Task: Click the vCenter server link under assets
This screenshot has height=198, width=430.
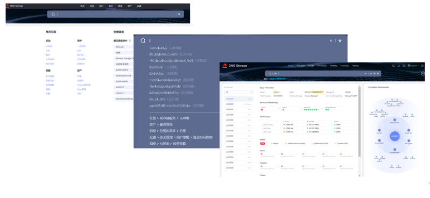Action: coord(84,85)
